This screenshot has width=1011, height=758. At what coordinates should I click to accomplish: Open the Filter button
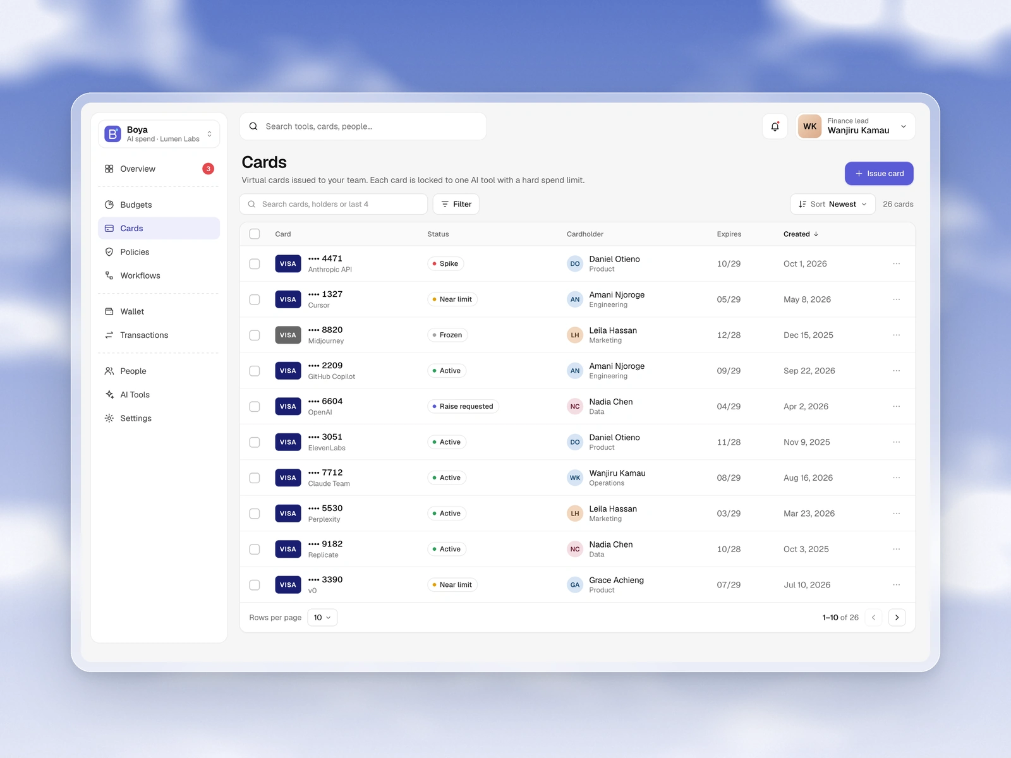456,204
